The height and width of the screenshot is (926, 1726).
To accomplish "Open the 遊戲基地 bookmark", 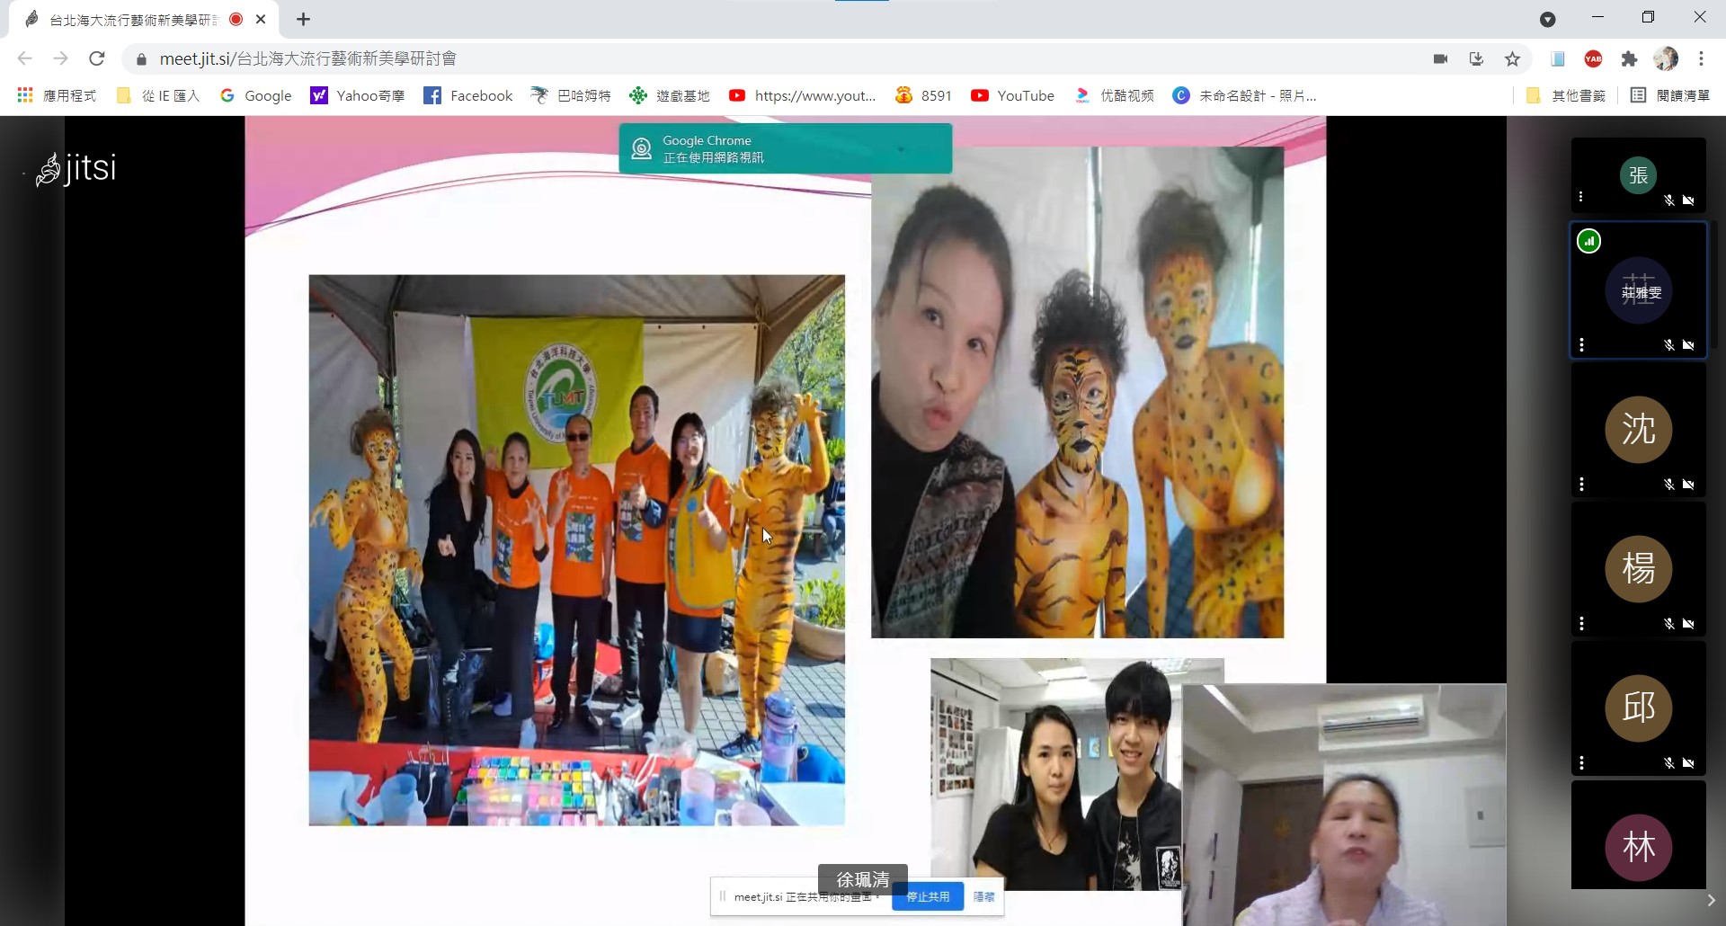I will pos(670,95).
